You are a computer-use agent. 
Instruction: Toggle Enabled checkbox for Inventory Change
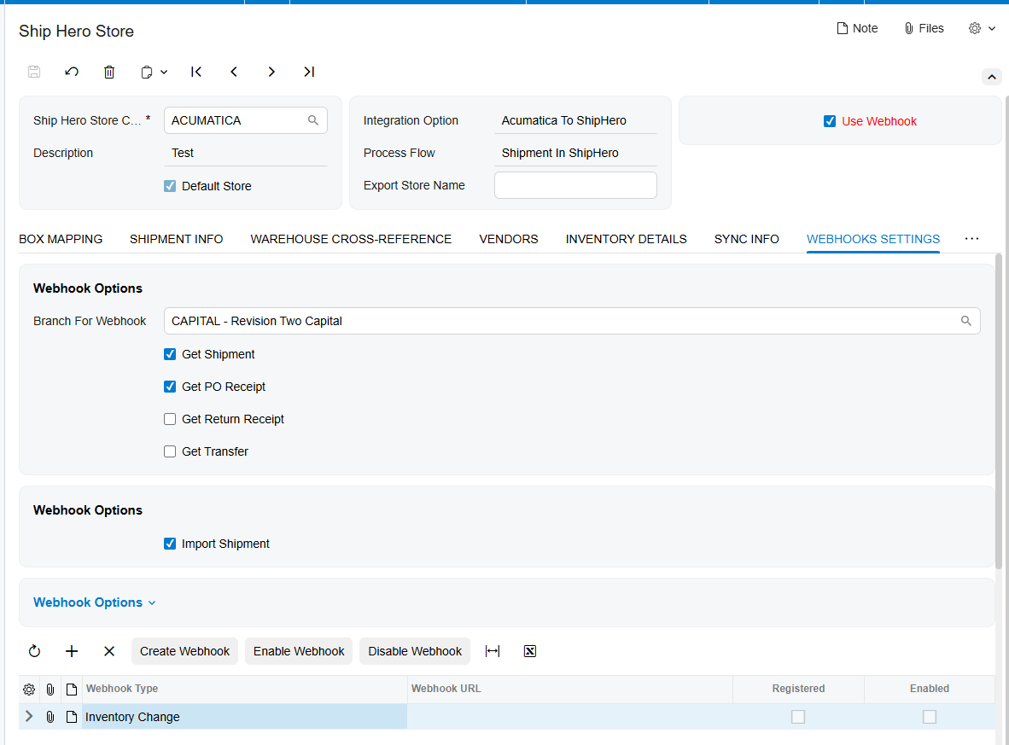click(x=930, y=717)
